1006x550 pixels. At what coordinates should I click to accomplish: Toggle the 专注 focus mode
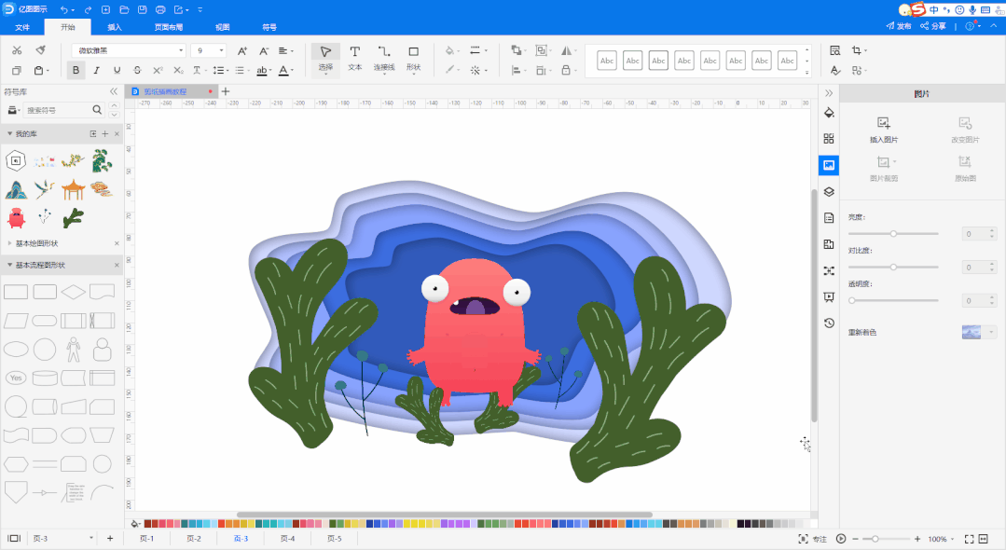click(x=812, y=539)
